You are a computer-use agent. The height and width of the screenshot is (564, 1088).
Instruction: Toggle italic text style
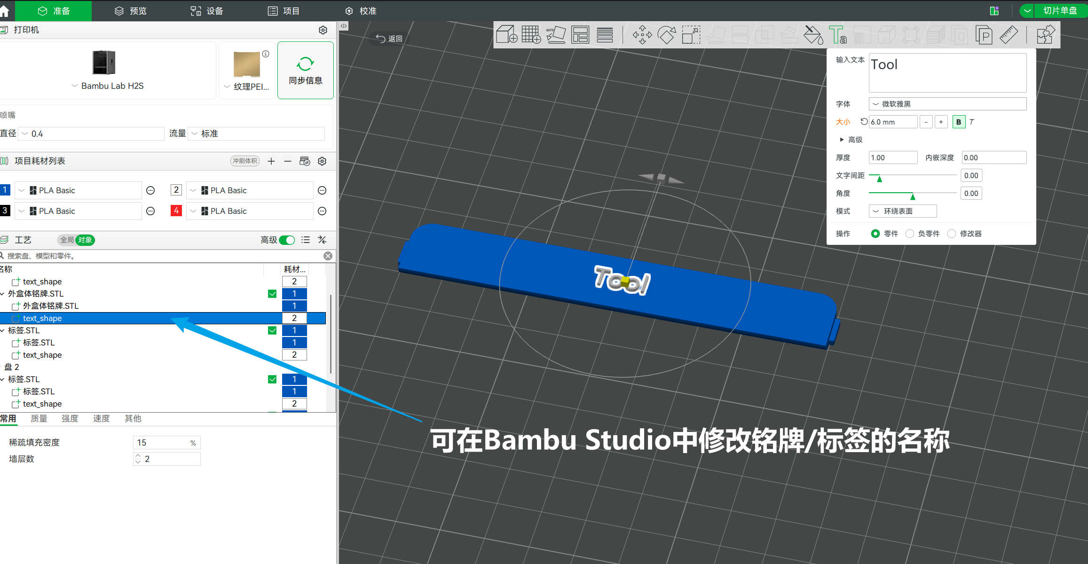pos(972,122)
